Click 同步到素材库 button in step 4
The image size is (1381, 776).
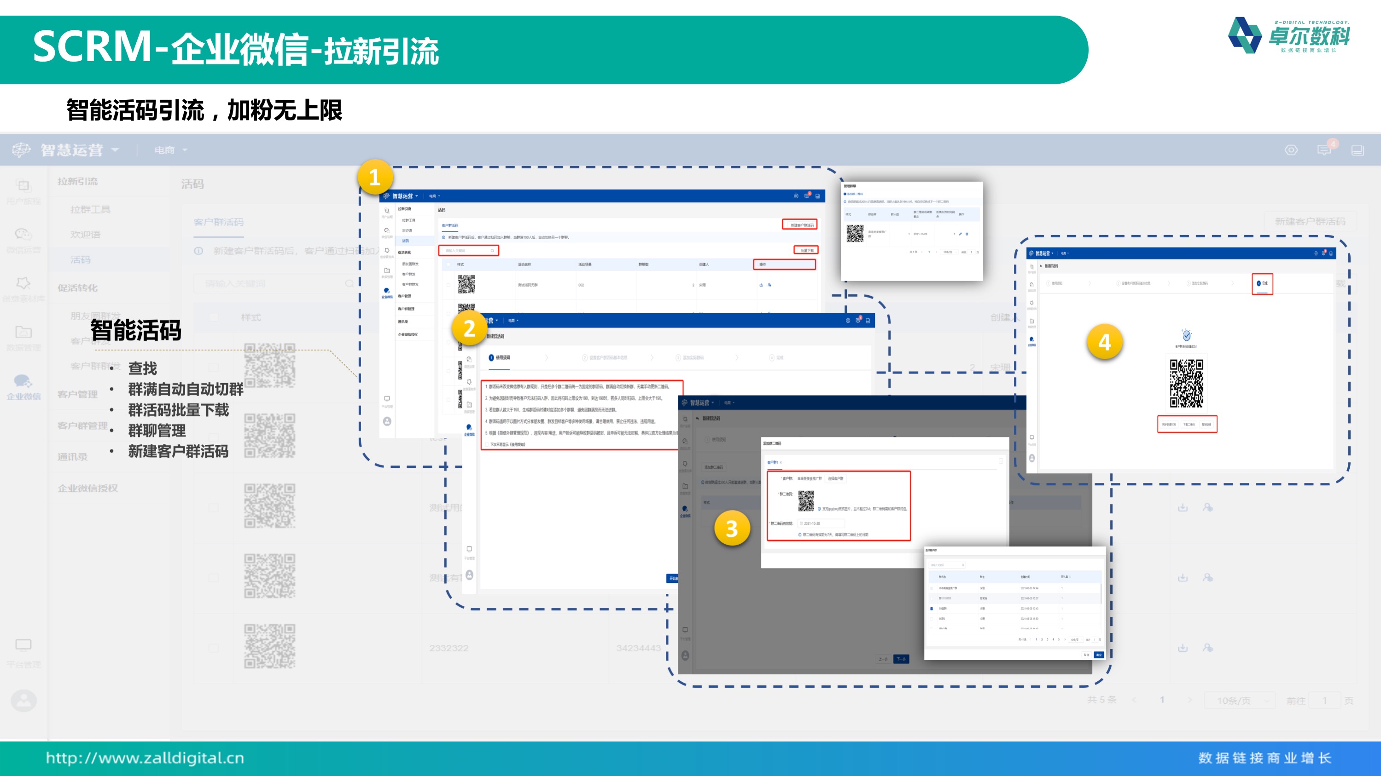click(1169, 424)
